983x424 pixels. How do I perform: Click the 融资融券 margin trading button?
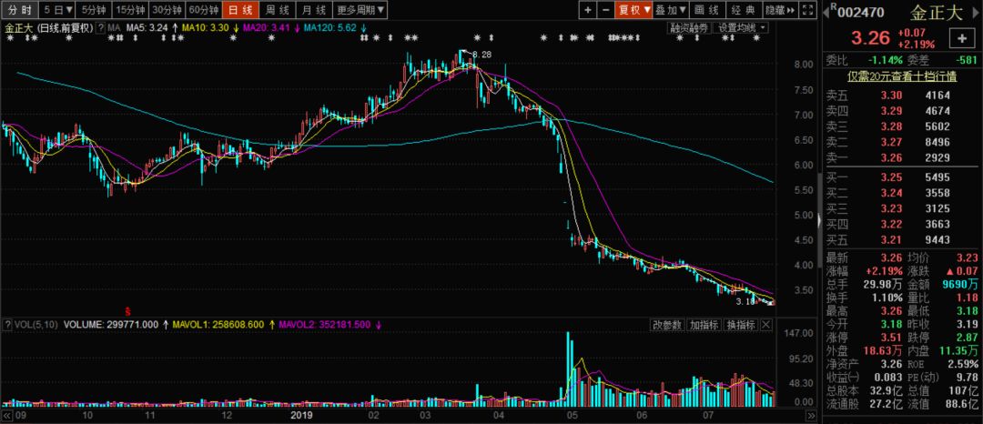pyautogui.click(x=690, y=27)
